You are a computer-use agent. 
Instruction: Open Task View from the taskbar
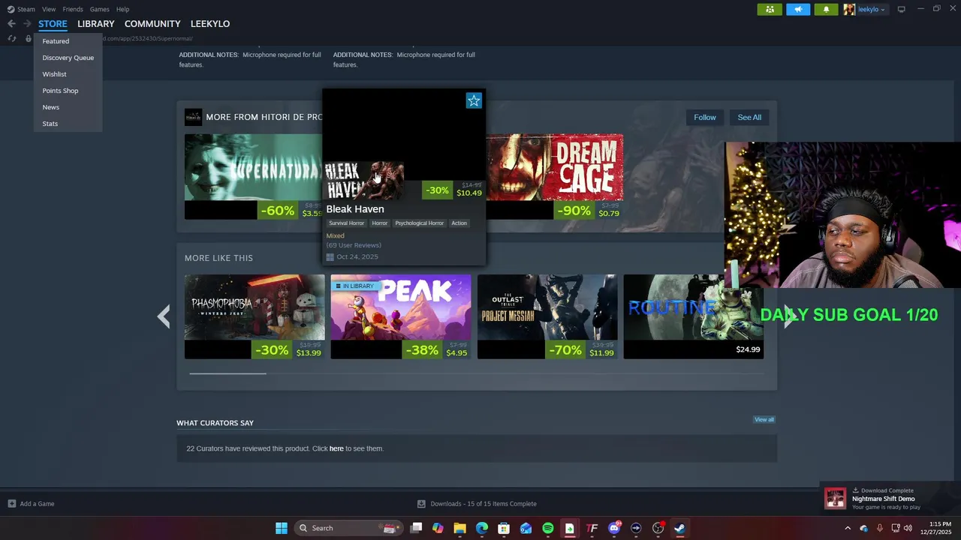pyautogui.click(x=416, y=528)
